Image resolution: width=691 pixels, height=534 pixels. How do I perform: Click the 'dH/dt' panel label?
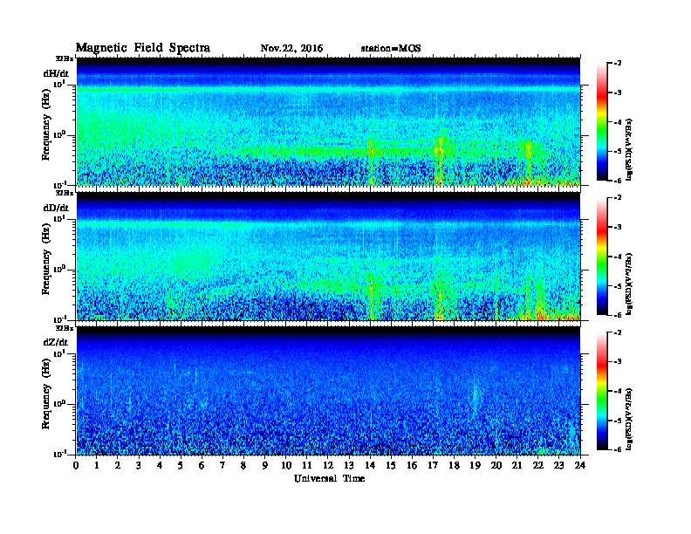[56, 74]
